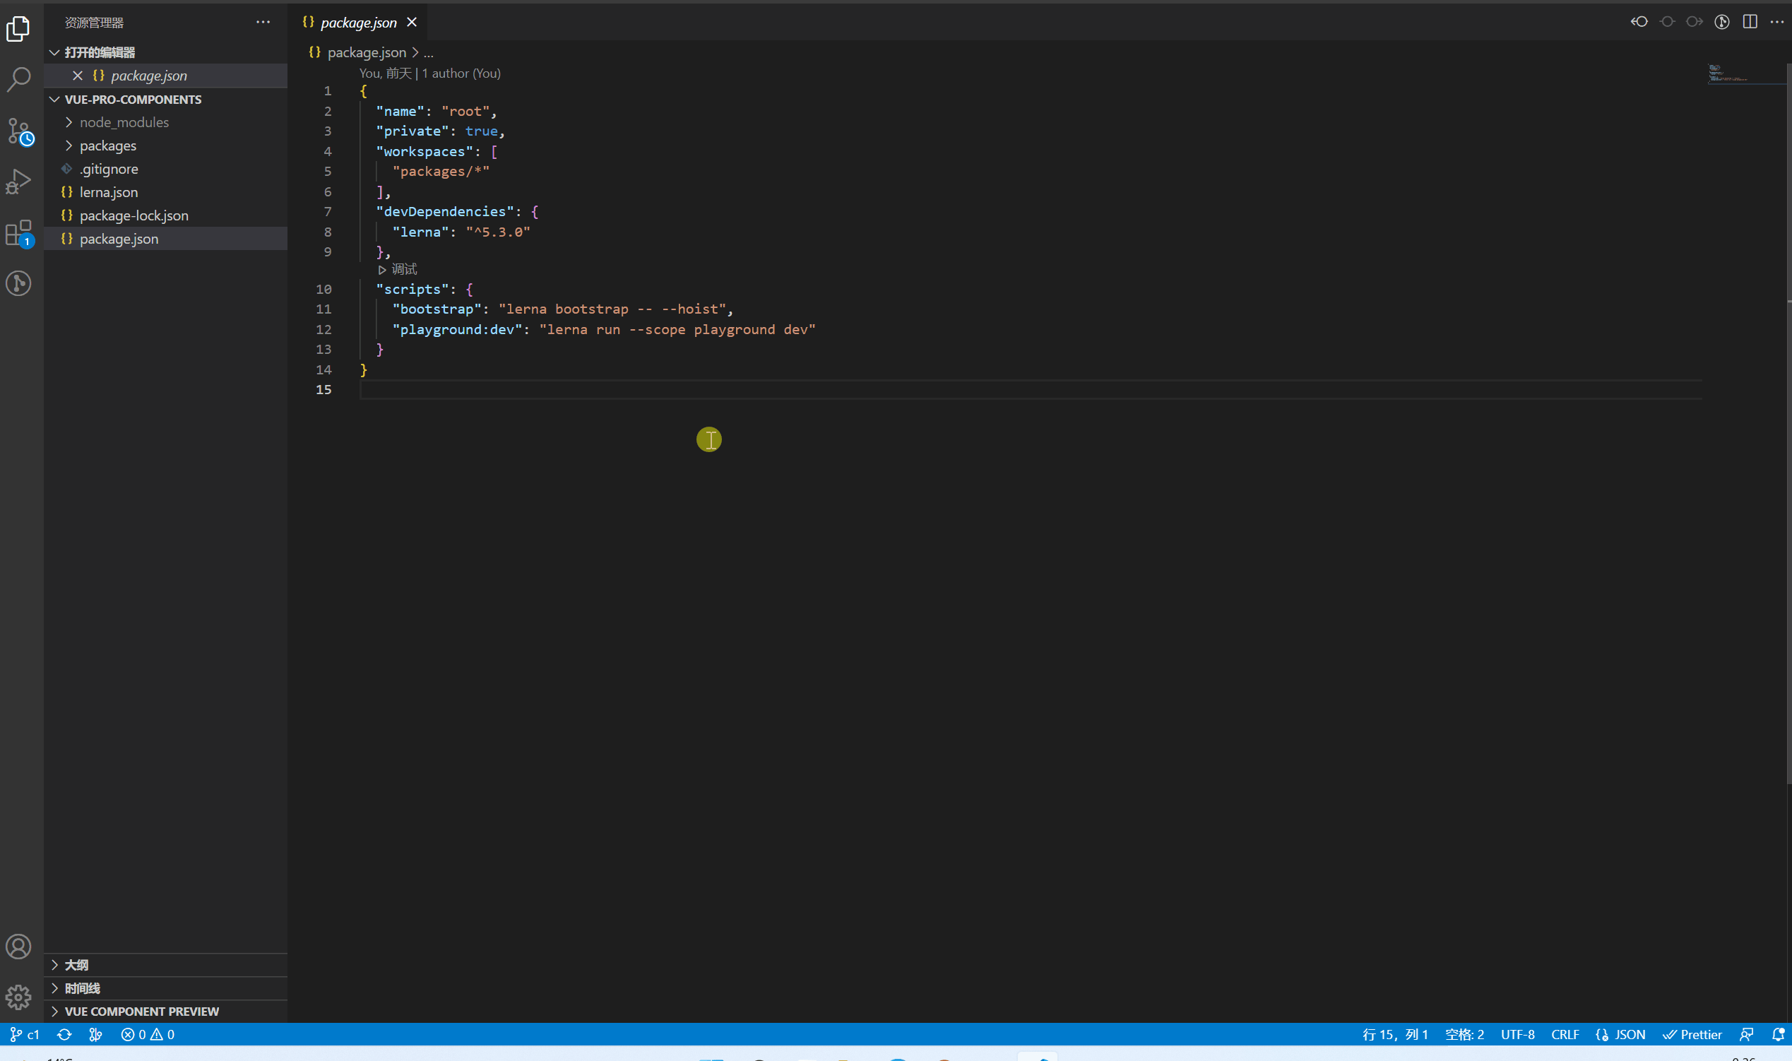Viewport: 1792px width, 1061px height.
Task: Collapse the 打开的编辑器 section
Action: [x=165, y=52]
